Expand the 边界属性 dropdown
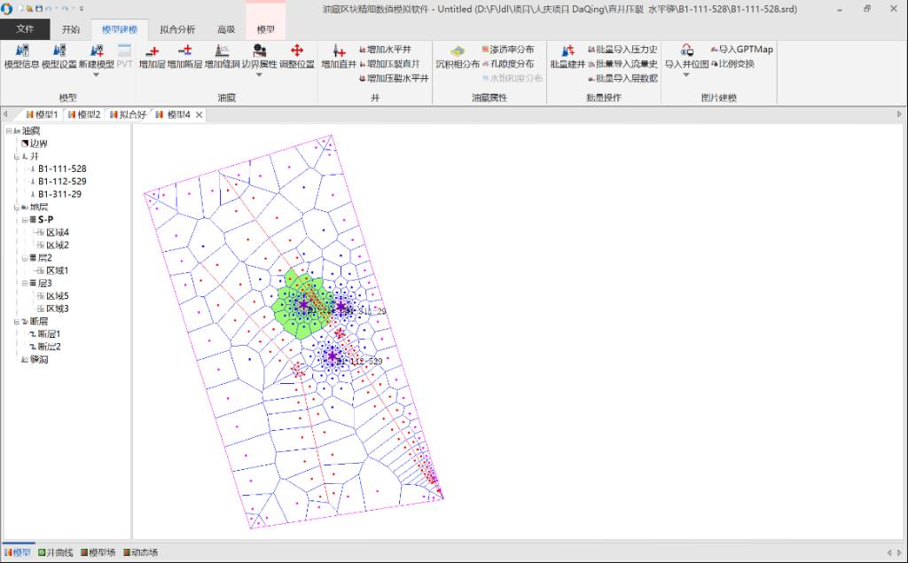 (x=259, y=75)
